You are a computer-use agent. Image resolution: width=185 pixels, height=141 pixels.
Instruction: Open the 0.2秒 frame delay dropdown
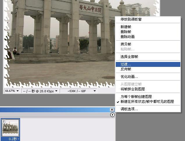click(14, 139)
